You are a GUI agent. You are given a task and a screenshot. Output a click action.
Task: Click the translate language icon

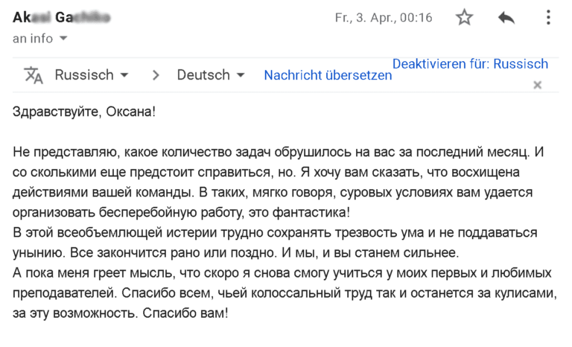click(34, 75)
